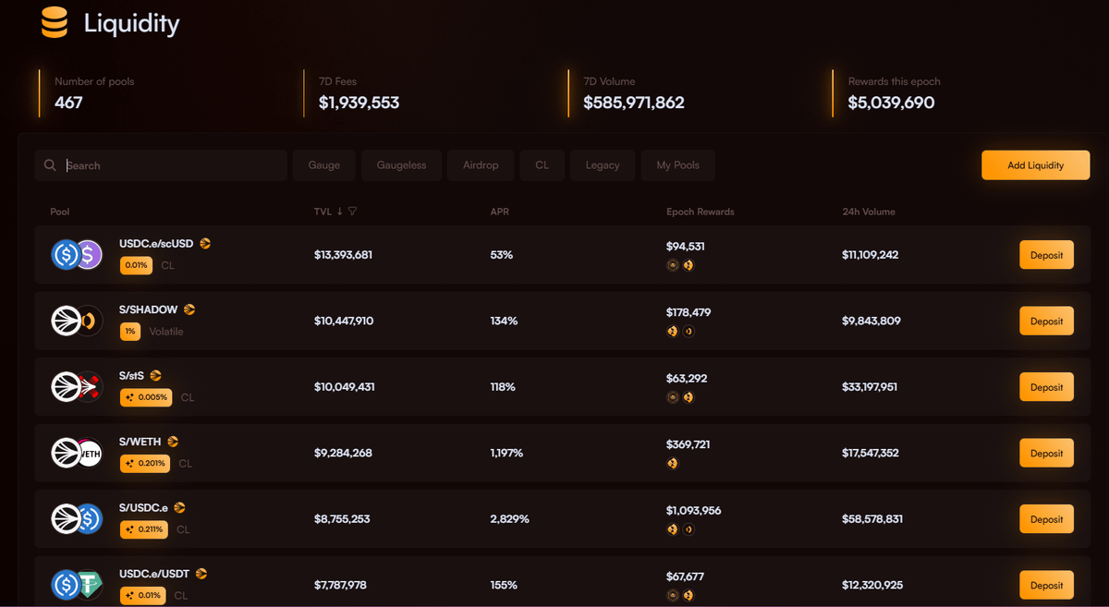1109x607 pixels.
Task: Toggle the Gaugeless filter
Action: pos(401,165)
